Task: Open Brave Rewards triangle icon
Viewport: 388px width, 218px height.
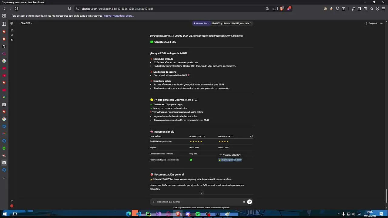Action: [x=289, y=9]
